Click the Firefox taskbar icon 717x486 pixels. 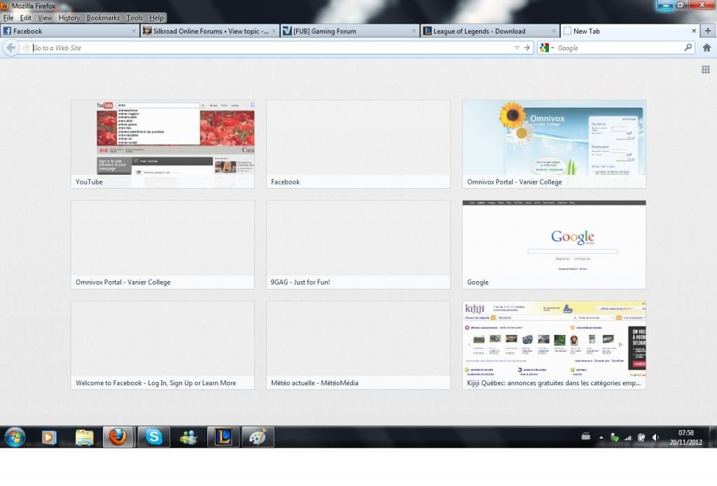point(118,437)
